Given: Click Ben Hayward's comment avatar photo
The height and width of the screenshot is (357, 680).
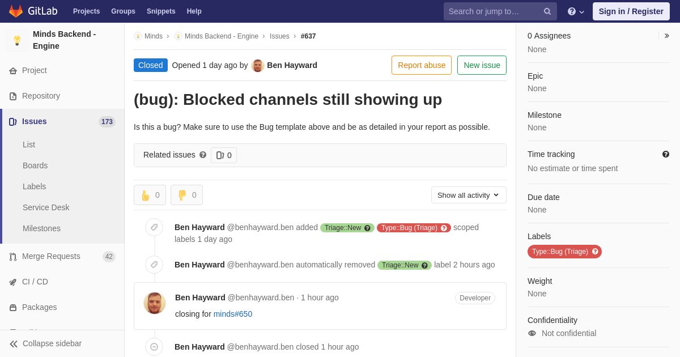Looking at the screenshot, I should [x=155, y=303].
